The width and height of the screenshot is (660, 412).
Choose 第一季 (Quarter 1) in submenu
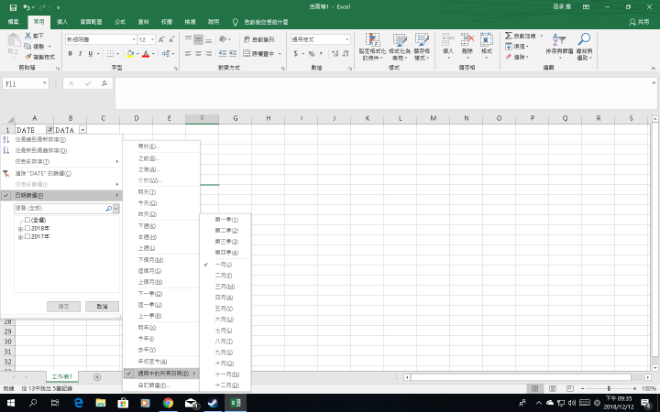click(x=225, y=220)
